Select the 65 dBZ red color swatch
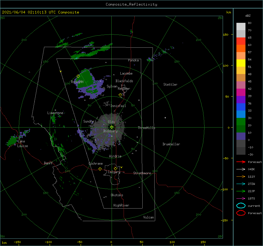263x246 pixels. [x=241, y=41]
